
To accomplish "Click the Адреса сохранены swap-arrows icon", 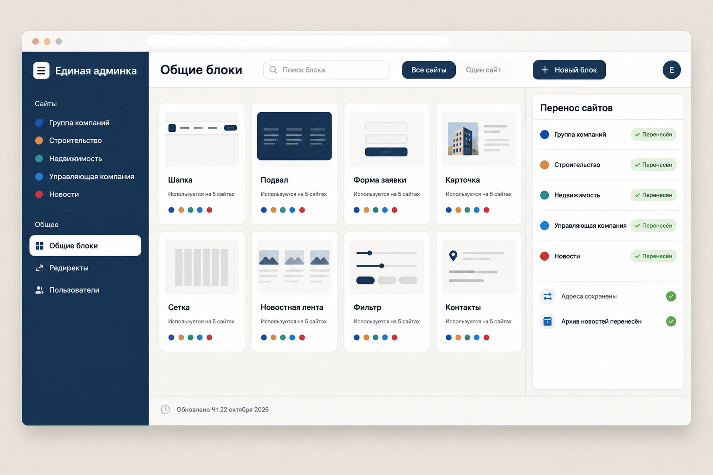I will pos(548,296).
